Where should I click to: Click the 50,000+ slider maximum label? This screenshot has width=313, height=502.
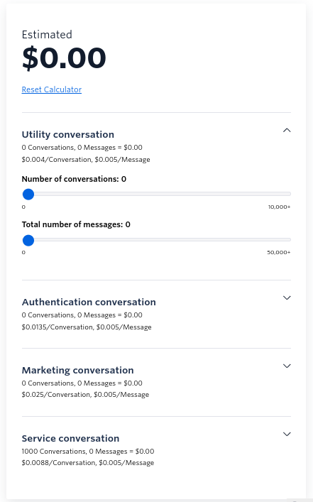click(279, 253)
